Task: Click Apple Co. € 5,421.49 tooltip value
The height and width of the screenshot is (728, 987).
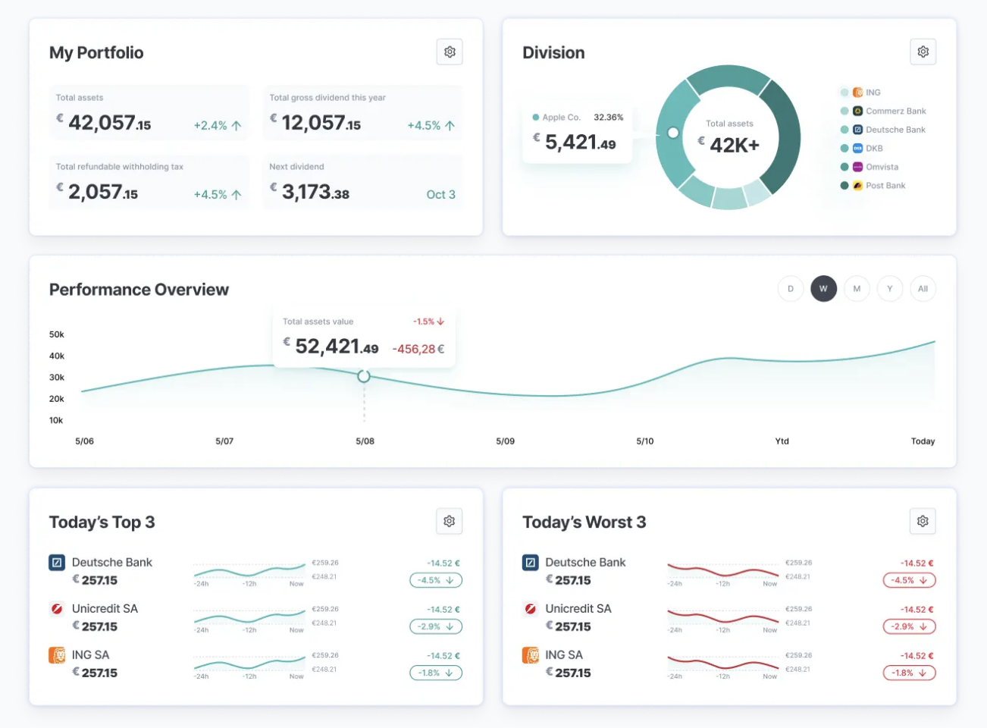Action: pyautogui.click(x=575, y=142)
